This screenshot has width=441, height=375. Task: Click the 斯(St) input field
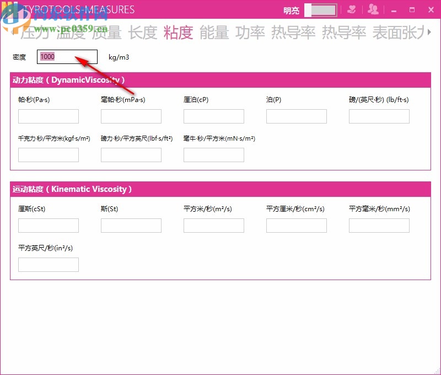131,226
